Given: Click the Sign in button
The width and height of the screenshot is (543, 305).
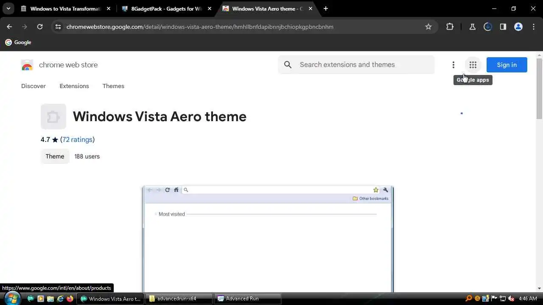Looking at the screenshot, I should point(507,65).
